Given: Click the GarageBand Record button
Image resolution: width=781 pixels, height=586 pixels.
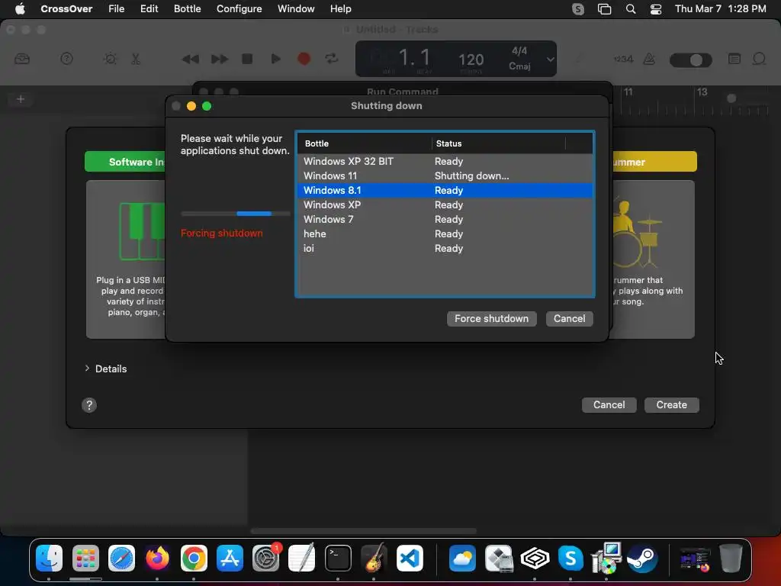Looking at the screenshot, I should point(304,59).
